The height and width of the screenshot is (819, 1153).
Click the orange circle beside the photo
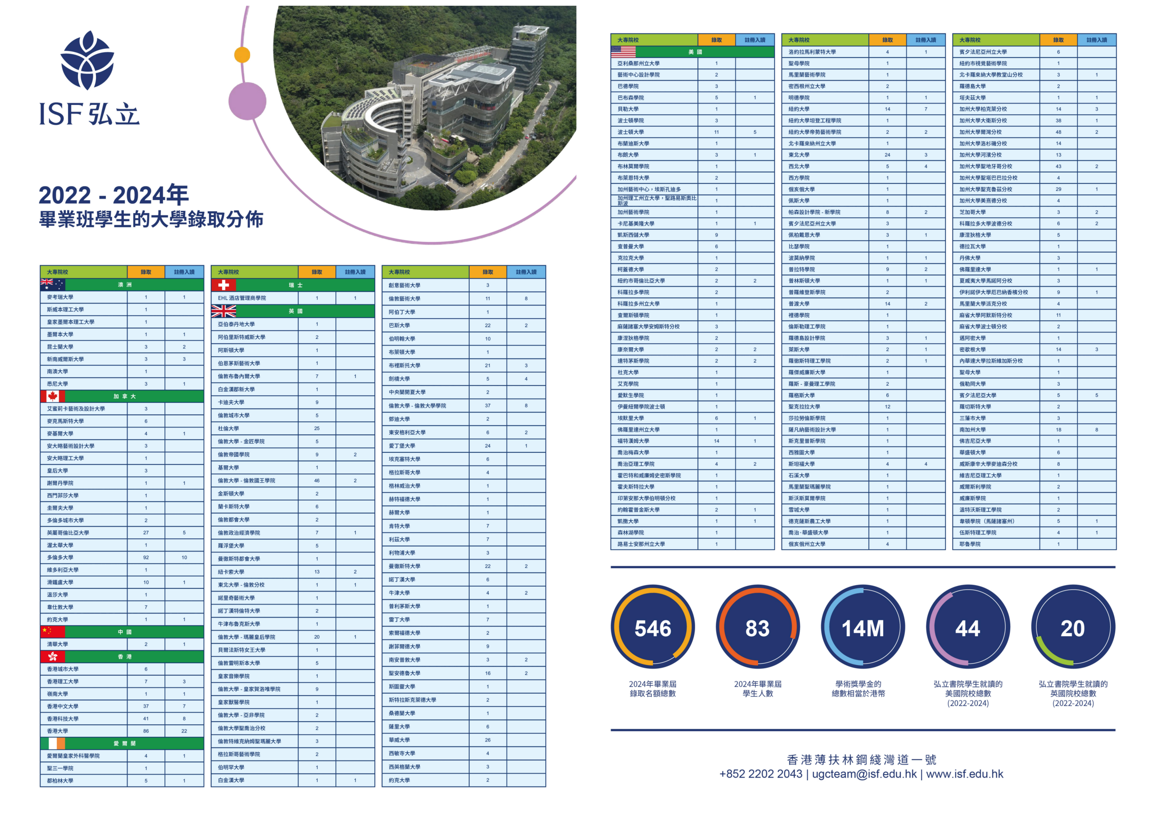point(242,55)
